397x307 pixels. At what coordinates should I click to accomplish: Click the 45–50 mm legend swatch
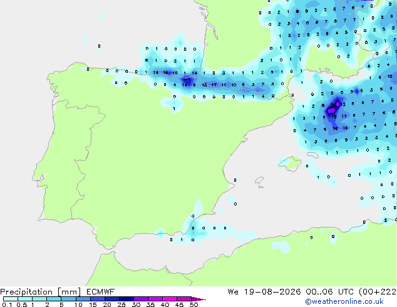point(184,299)
